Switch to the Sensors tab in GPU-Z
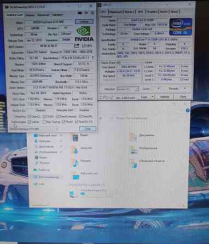This screenshot has height=244, width=209. tap(30, 15)
